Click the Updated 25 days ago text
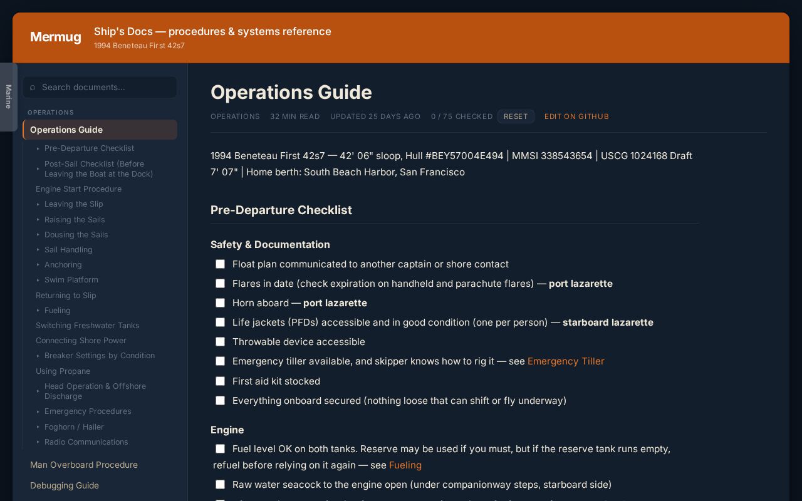 click(375, 116)
